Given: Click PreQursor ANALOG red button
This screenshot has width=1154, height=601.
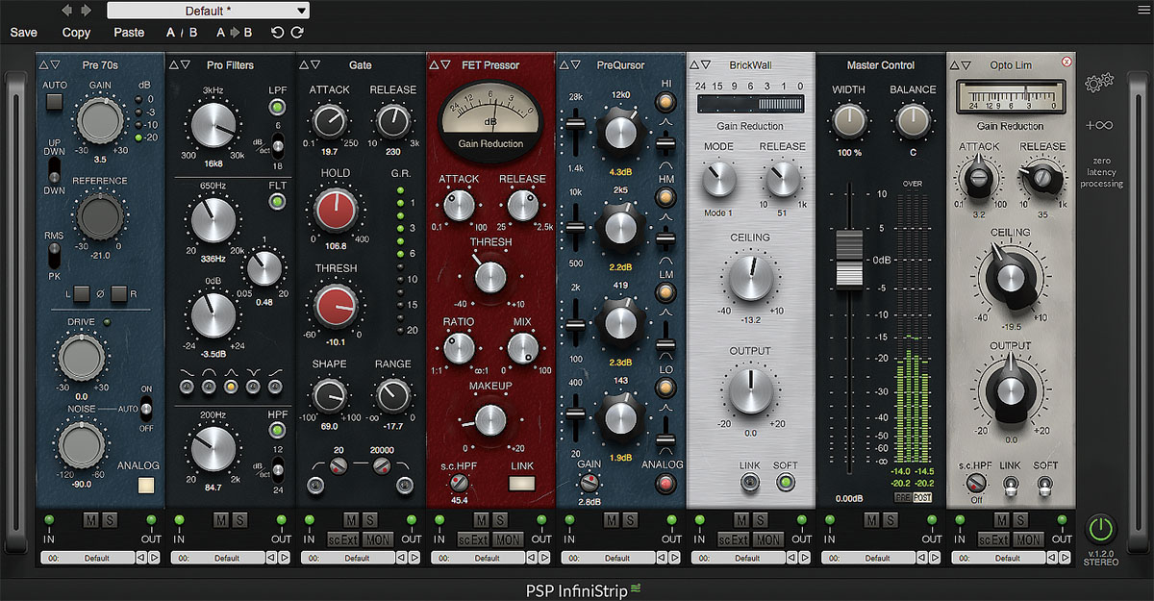Looking at the screenshot, I should point(665,484).
